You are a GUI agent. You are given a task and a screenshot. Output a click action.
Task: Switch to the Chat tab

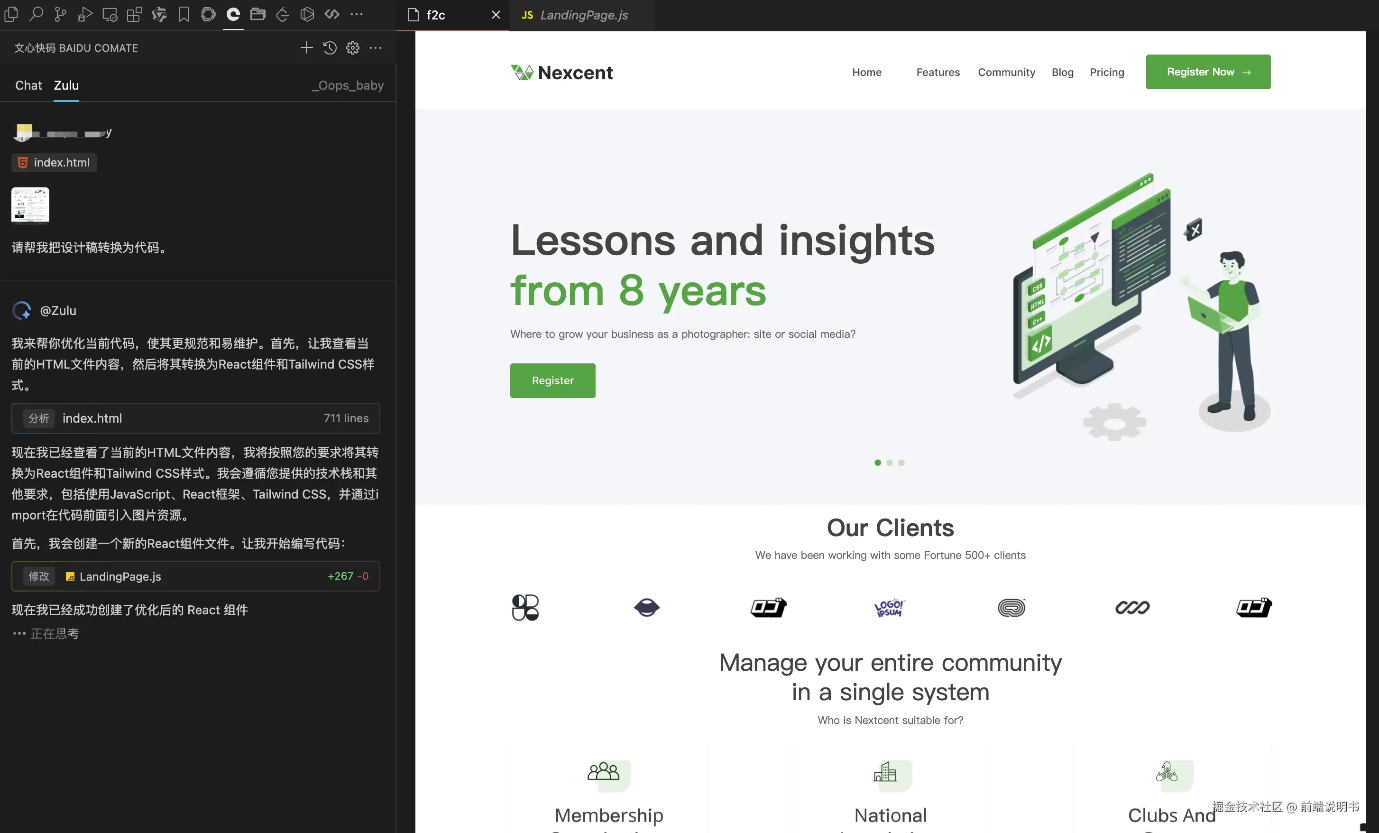[x=28, y=85]
